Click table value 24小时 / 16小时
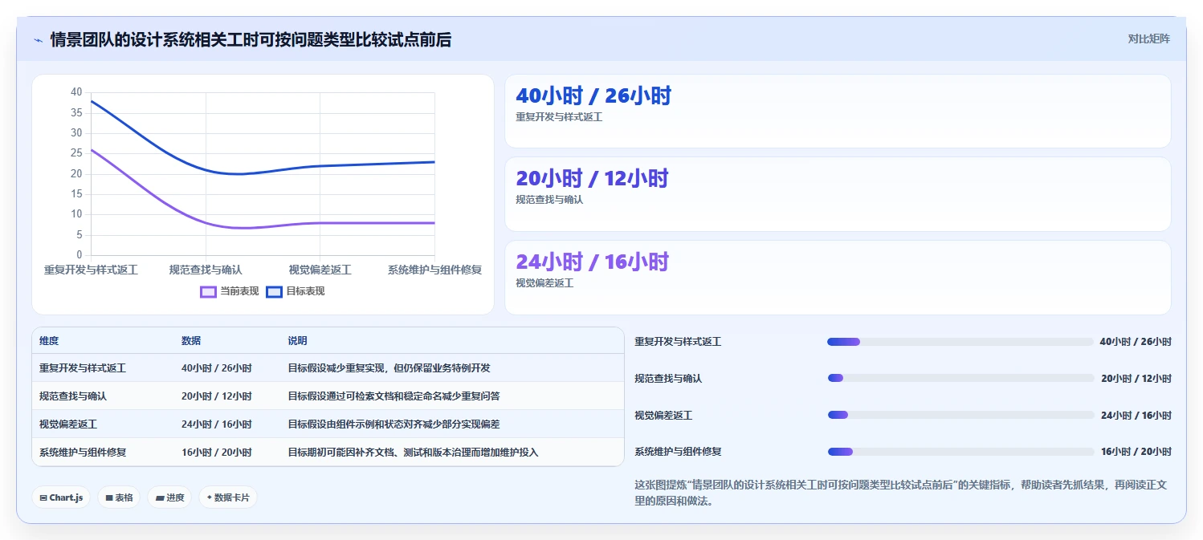The width and height of the screenshot is (1203, 540). coord(217,424)
